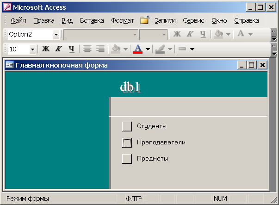Expand the upper font color dropdown arrow

[250, 34]
